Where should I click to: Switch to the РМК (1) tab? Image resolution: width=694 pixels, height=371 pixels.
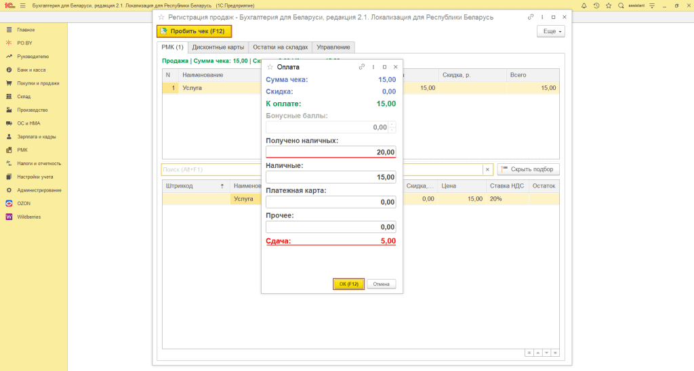(x=172, y=47)
